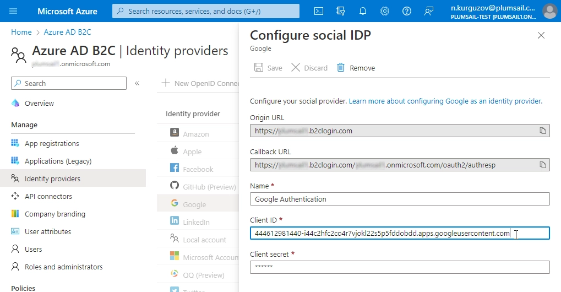The image size is (561, 292).
Task: Click the Local account icon
Action: coord(174,239)
